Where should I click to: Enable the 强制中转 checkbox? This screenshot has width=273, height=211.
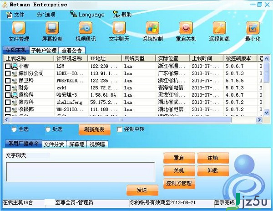point(120,129)
